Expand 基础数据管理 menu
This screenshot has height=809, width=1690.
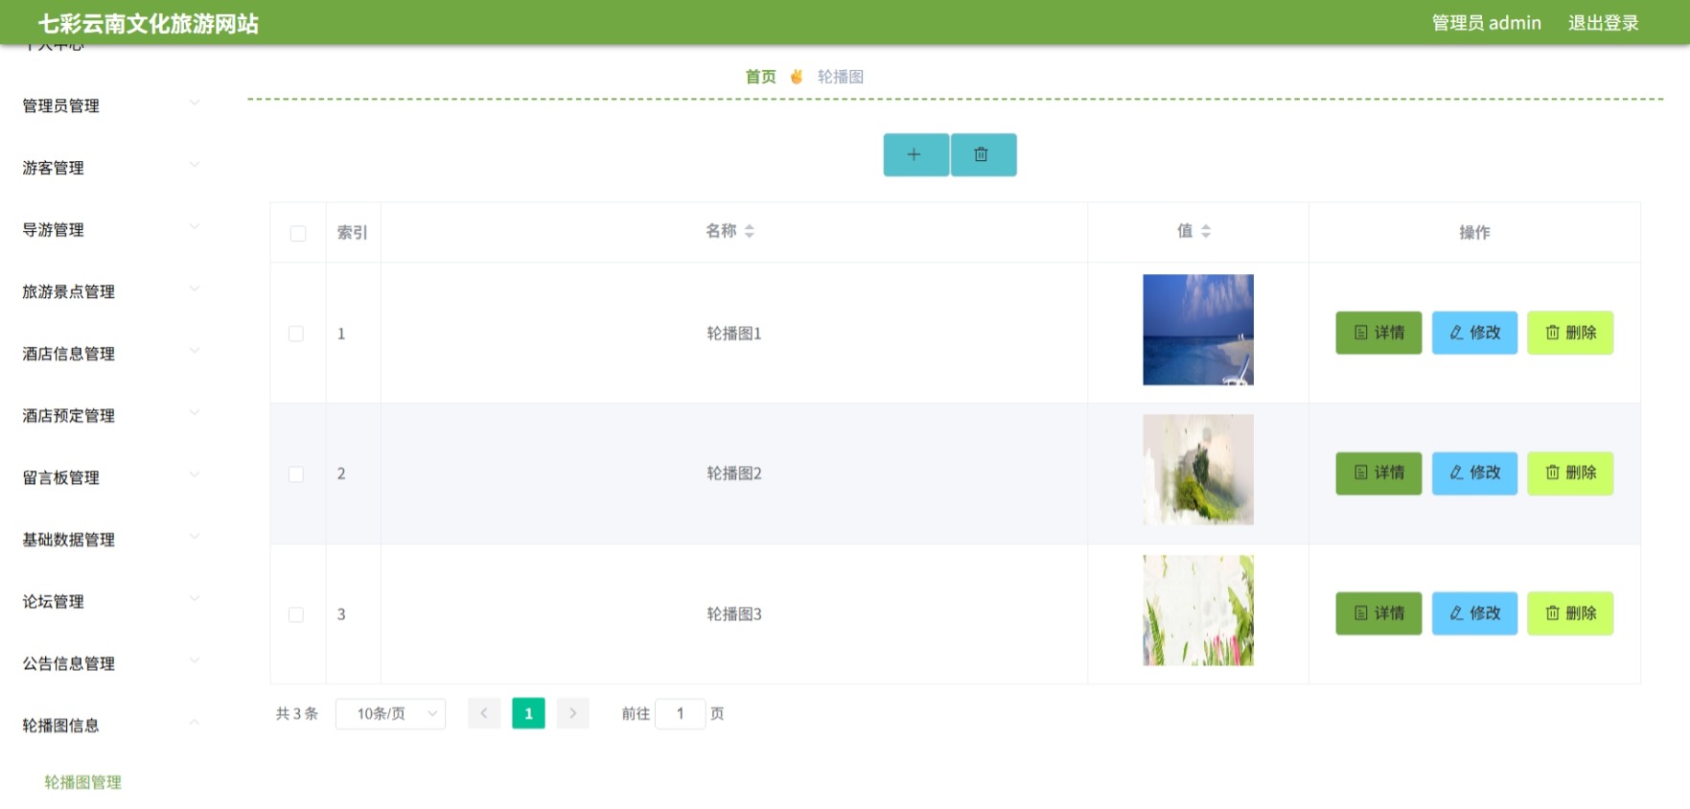[x=110, y=540]
